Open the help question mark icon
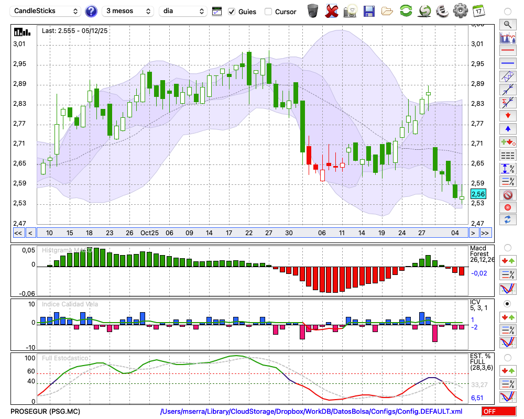 point(91,12)
